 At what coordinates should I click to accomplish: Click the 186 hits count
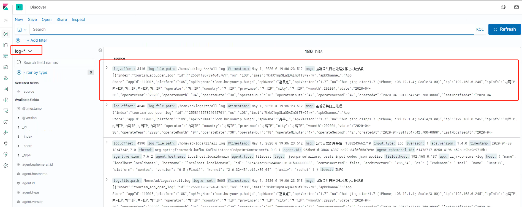point(314,51)
